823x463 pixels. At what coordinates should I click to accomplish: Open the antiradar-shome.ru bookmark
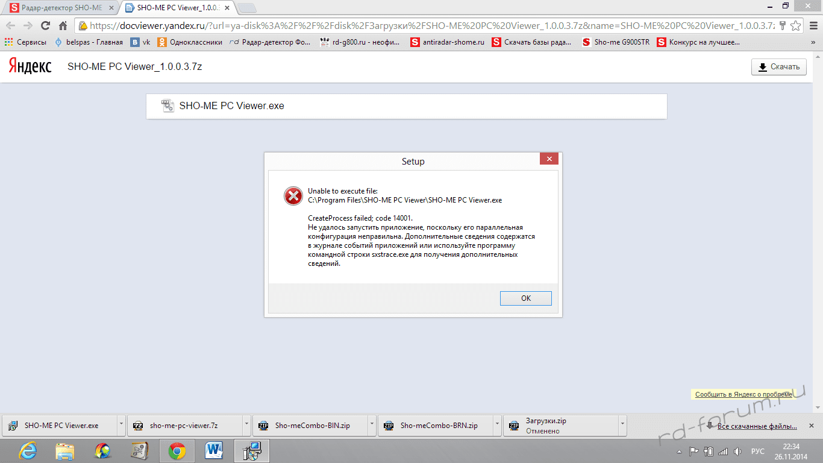[x=447, y=42]
